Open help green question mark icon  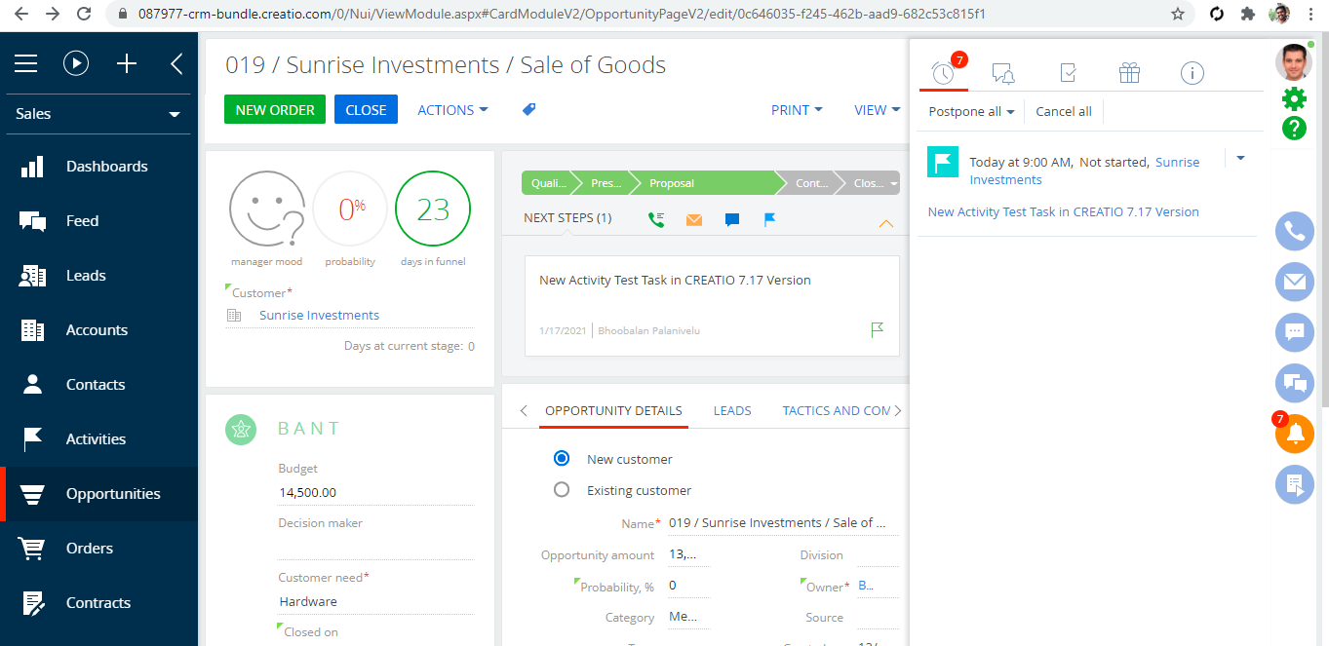click(x=1294, y=128)
